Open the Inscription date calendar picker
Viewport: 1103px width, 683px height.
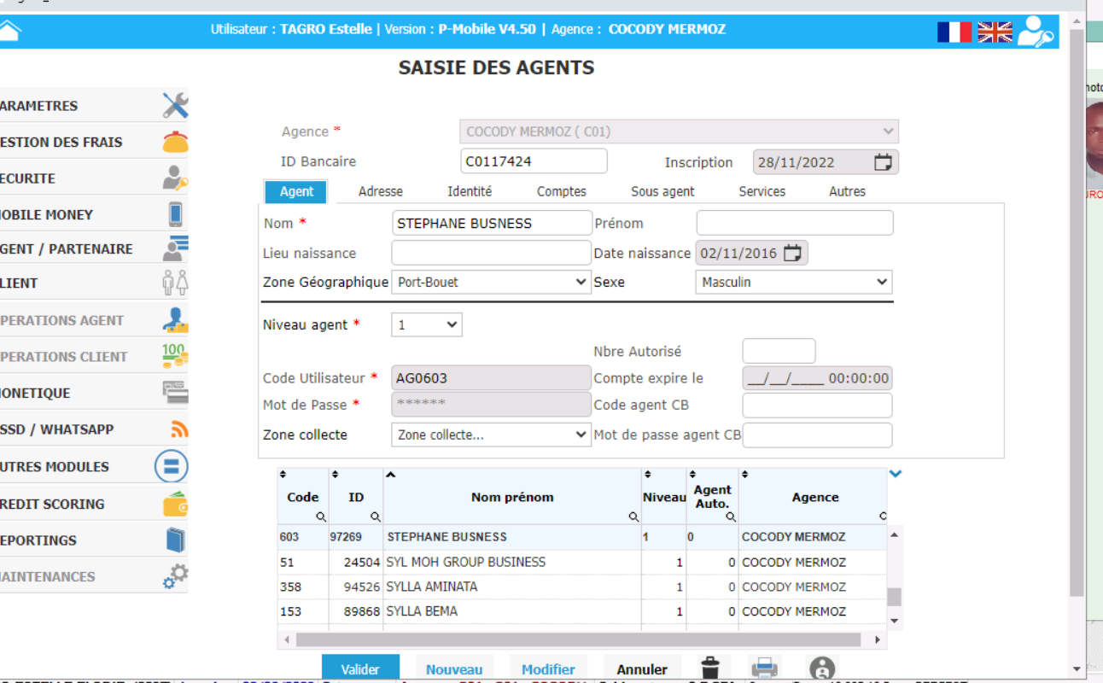(x=883, y=162)
